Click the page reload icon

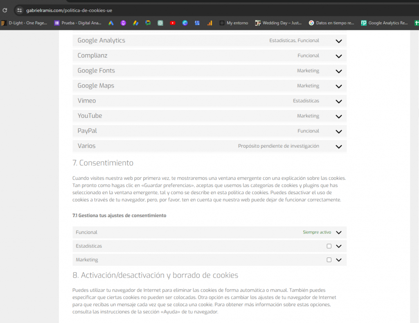pos(5,10)
